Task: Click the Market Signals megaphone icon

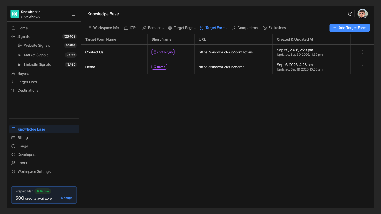Action: pos(20,55)
